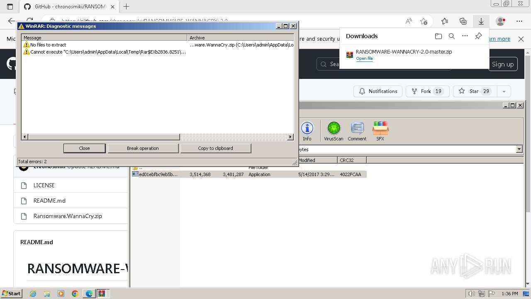Screen dimensions: 531x299
Task: Click Copy to clipboard button
Action: 215,148
